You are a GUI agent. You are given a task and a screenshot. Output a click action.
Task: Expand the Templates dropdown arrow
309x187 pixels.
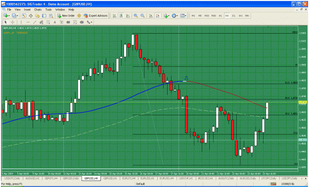coord(185,16)
